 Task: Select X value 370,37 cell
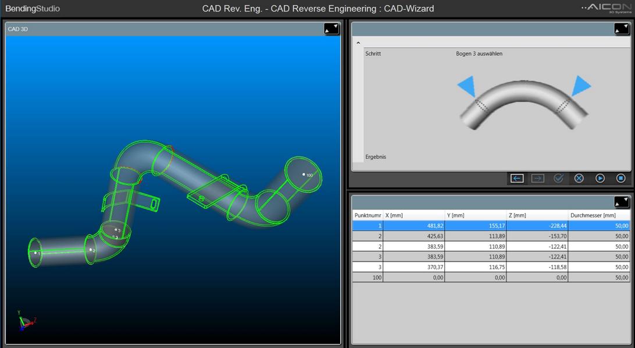414,267
